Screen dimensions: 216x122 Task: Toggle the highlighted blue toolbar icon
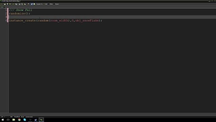[x=32, y=4]
